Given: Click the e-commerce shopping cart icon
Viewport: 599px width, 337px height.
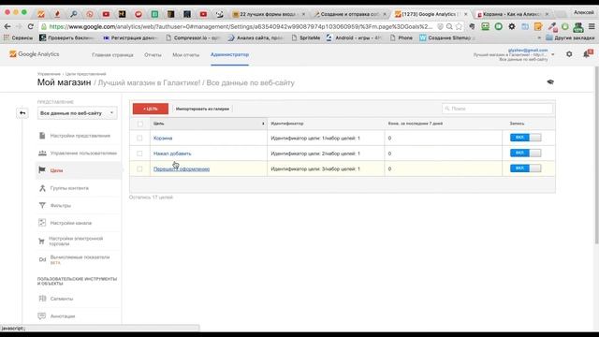Looking at the screenshot, I should point(41,242).
